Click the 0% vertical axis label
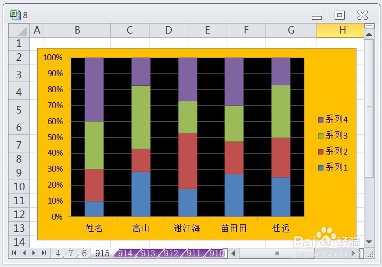 click(x=57, y=217)
